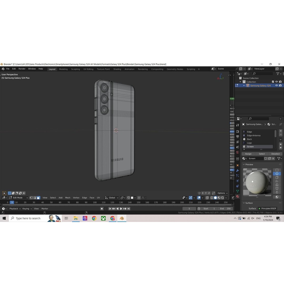Image resolution: width=284 pixels, height=284 pixels.
Task: Jump to the timeline end frame
Action: [129, 209]
